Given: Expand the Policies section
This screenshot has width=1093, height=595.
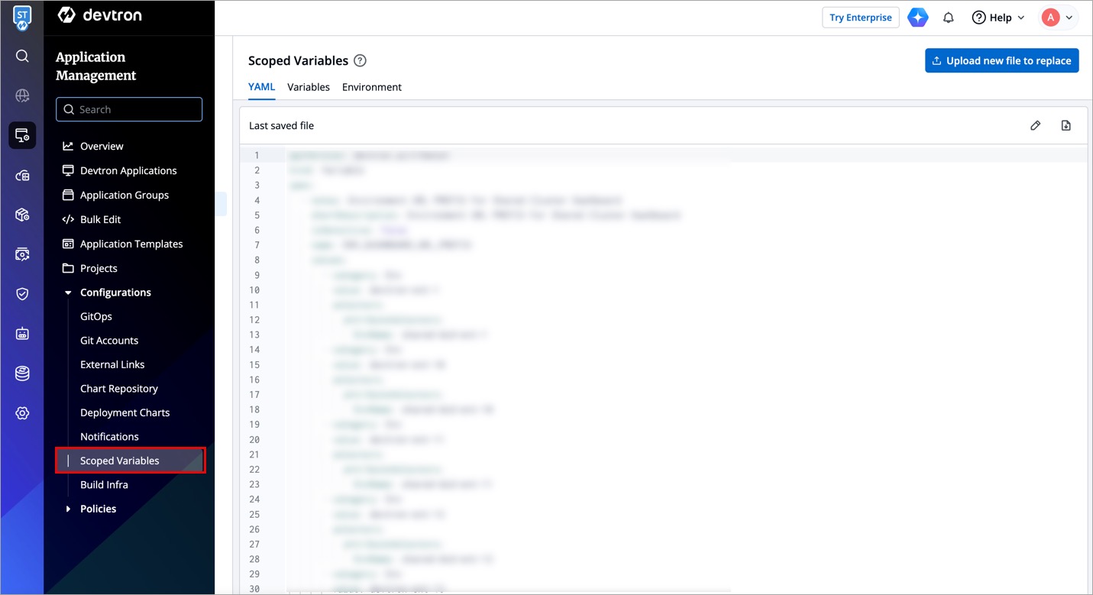Looking at the screenshot, I should coord(68,509).
